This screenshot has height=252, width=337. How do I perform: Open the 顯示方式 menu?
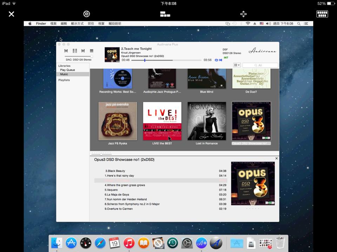[x=77, y=23]
